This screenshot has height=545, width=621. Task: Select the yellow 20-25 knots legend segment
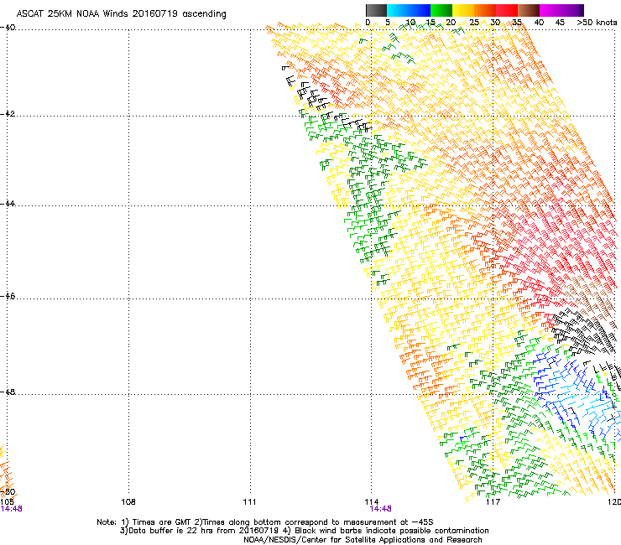[x=463, y=10]
